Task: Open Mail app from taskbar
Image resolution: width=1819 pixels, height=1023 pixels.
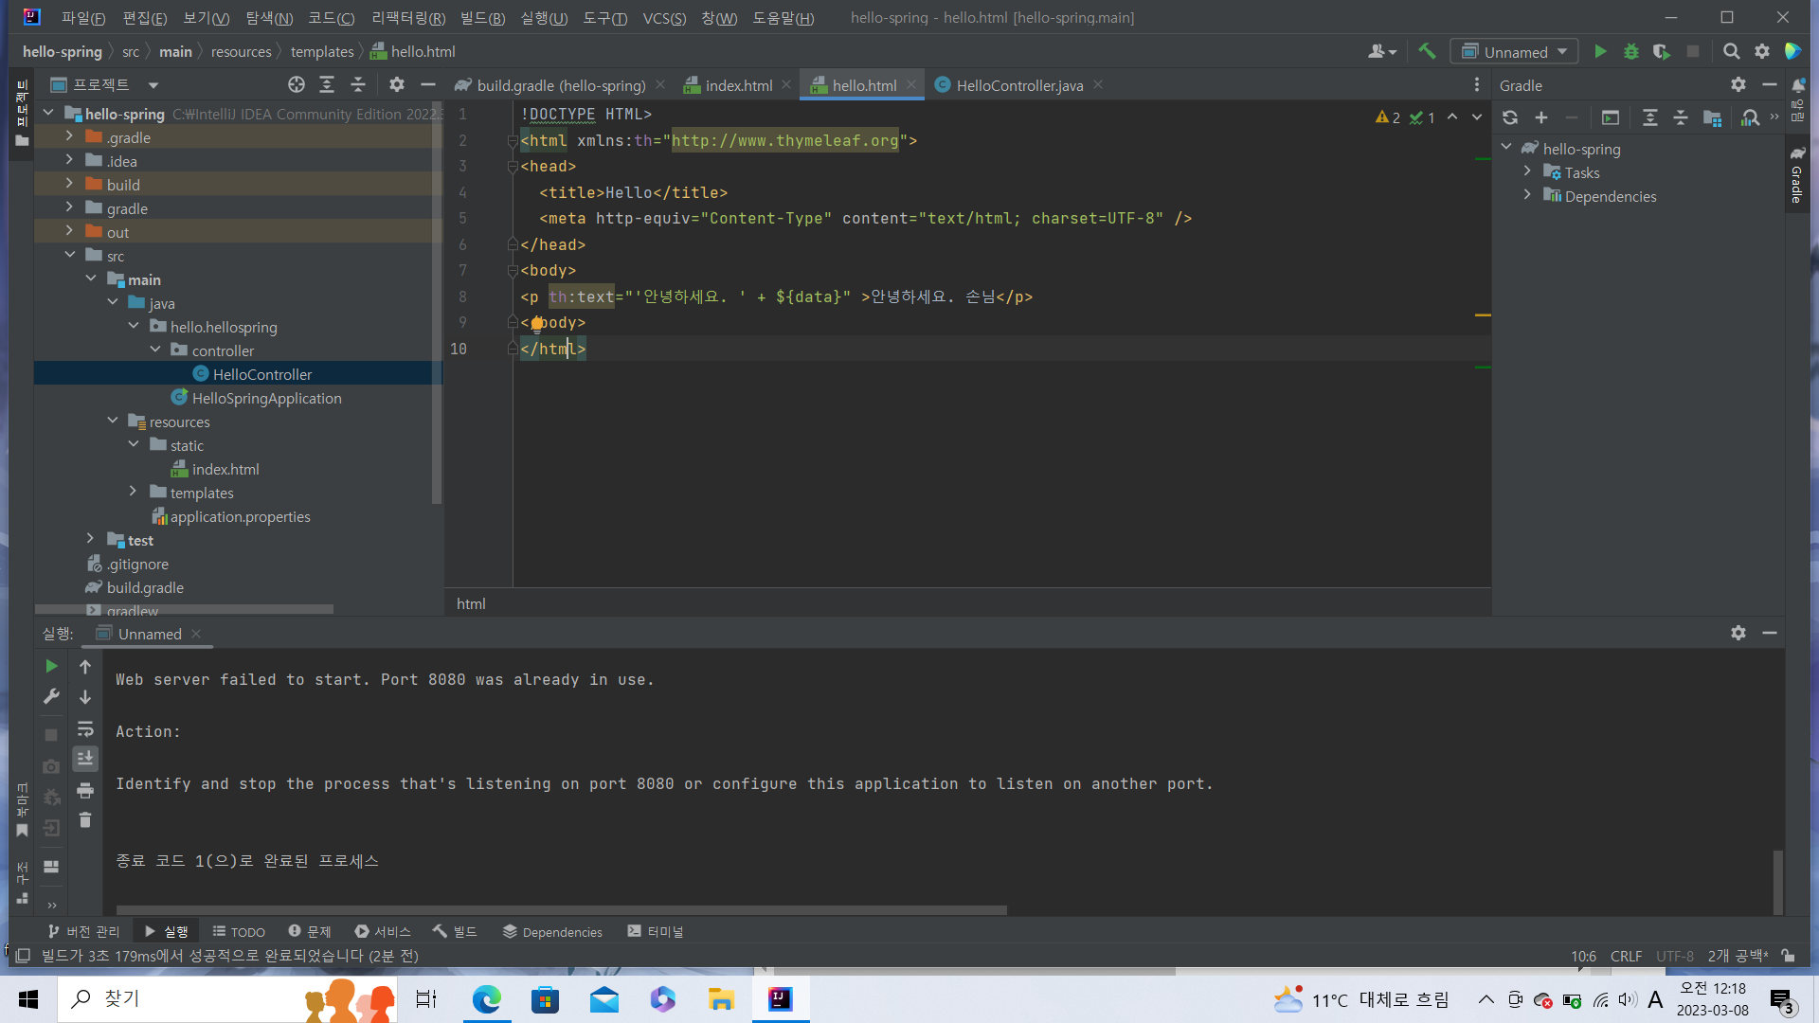Action: (x=604, y=999)
